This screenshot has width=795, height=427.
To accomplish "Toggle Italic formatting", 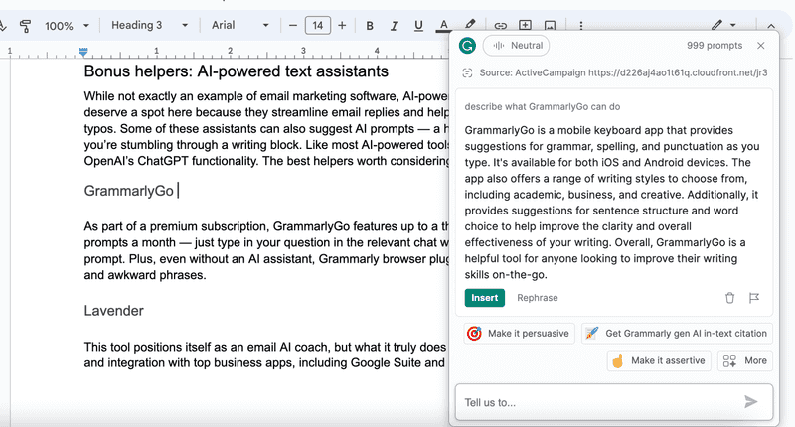I will click(x=394, y=26).
